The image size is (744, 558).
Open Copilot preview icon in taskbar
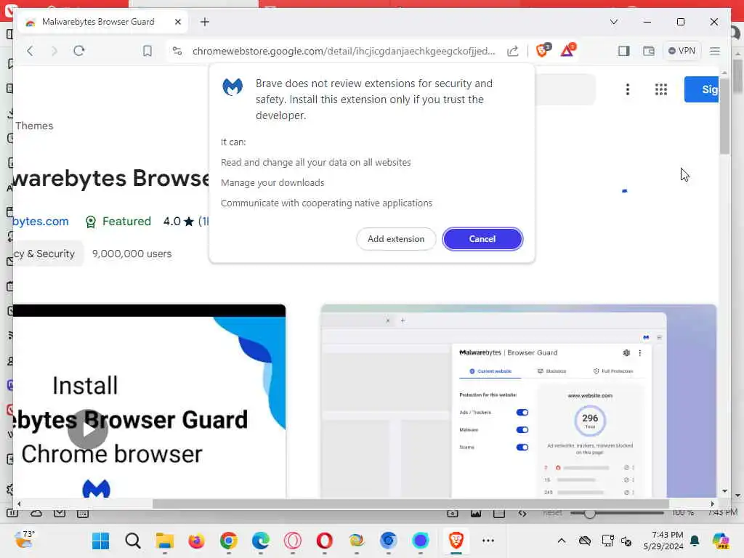[x=721, y=541]
